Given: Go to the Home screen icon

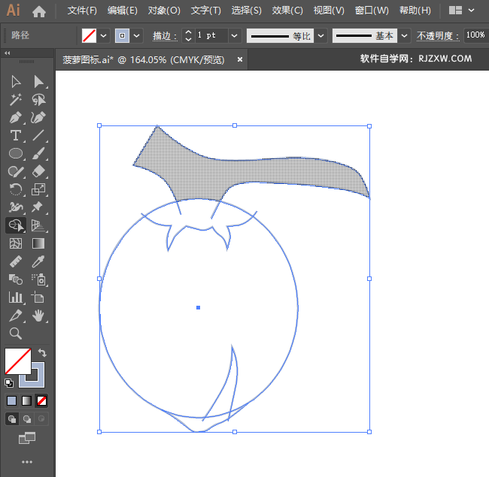Looking at the screenshot, I should click(x=39, y=11).
